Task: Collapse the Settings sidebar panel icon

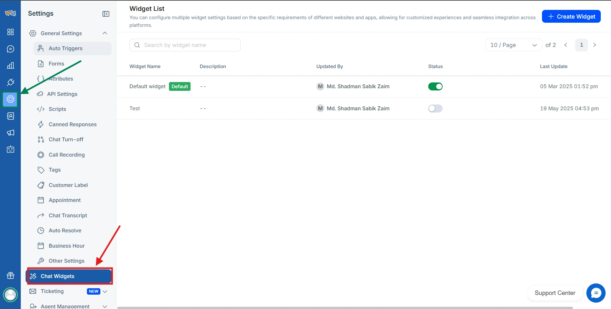Action: 106,14
